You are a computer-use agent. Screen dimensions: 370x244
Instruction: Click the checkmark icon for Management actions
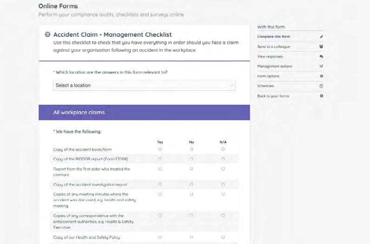coord(321,66)
